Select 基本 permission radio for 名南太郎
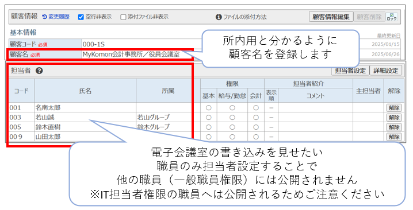 coord(209,108)
